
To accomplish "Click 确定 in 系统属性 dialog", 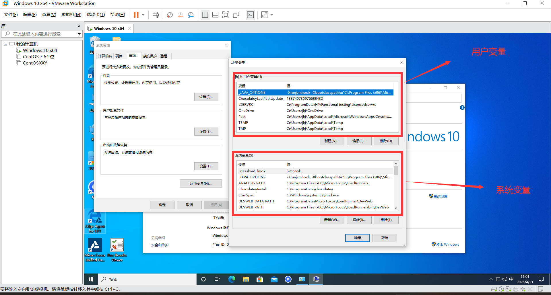I will pos(162,205).
